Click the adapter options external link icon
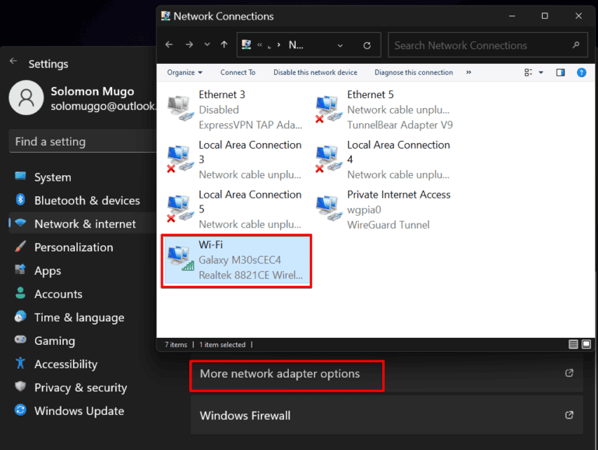The image size is (598, 450). 569,373
